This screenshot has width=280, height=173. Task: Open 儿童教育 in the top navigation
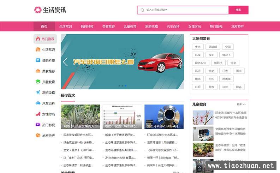[130, 26]
